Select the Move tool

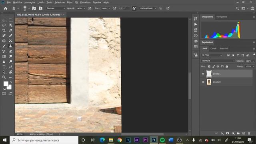pos(4,20)
